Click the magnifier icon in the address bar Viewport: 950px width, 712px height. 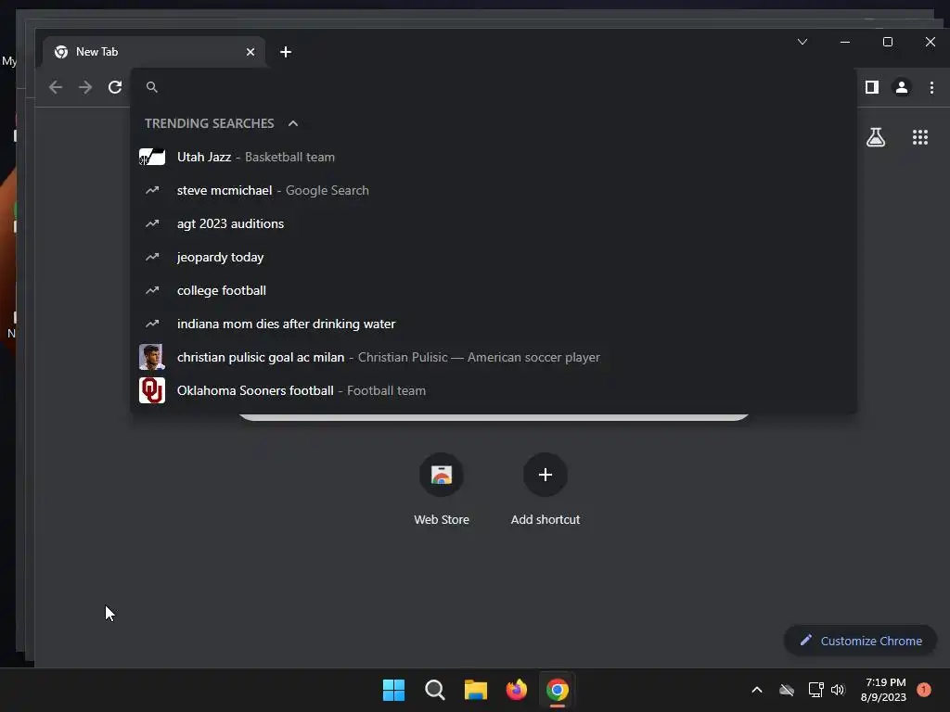pyautogui.click(x=152, y=87)
